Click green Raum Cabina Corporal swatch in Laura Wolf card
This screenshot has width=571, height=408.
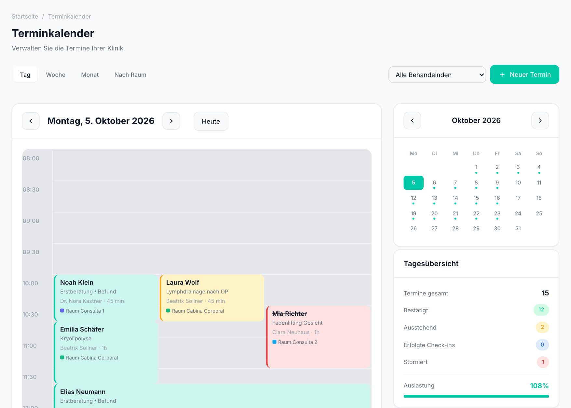point(168,311)
